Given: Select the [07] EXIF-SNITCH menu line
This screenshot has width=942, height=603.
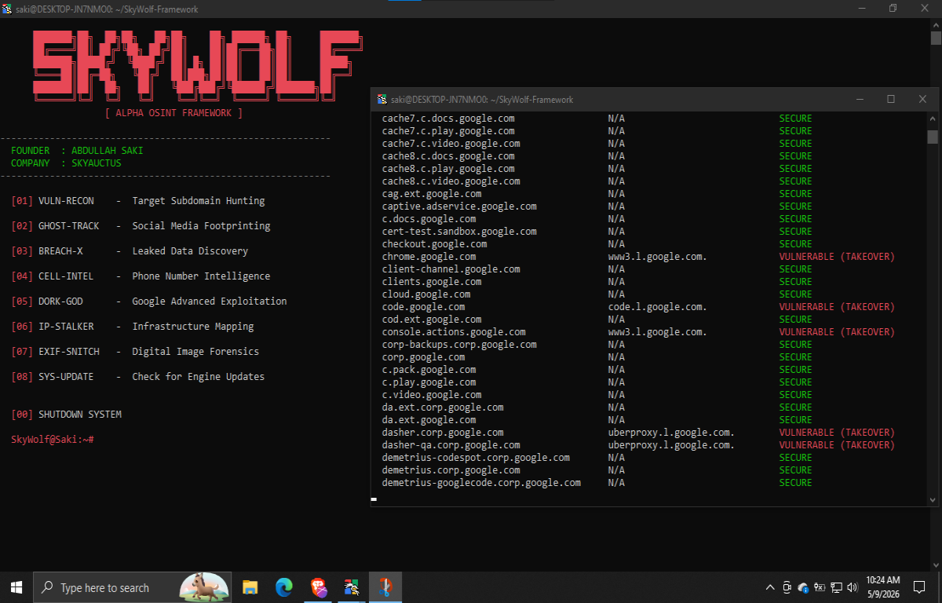Looking at the screenshot, I should click(x=135, y=352).
